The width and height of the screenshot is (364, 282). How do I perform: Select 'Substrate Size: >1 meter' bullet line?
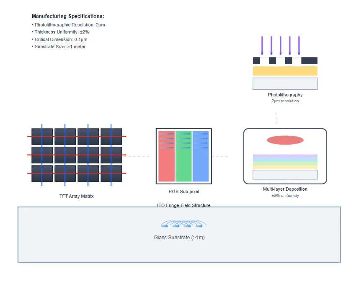coord(59,47)
